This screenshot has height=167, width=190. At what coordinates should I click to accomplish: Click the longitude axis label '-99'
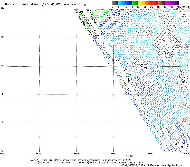click(x=77, y=154)
